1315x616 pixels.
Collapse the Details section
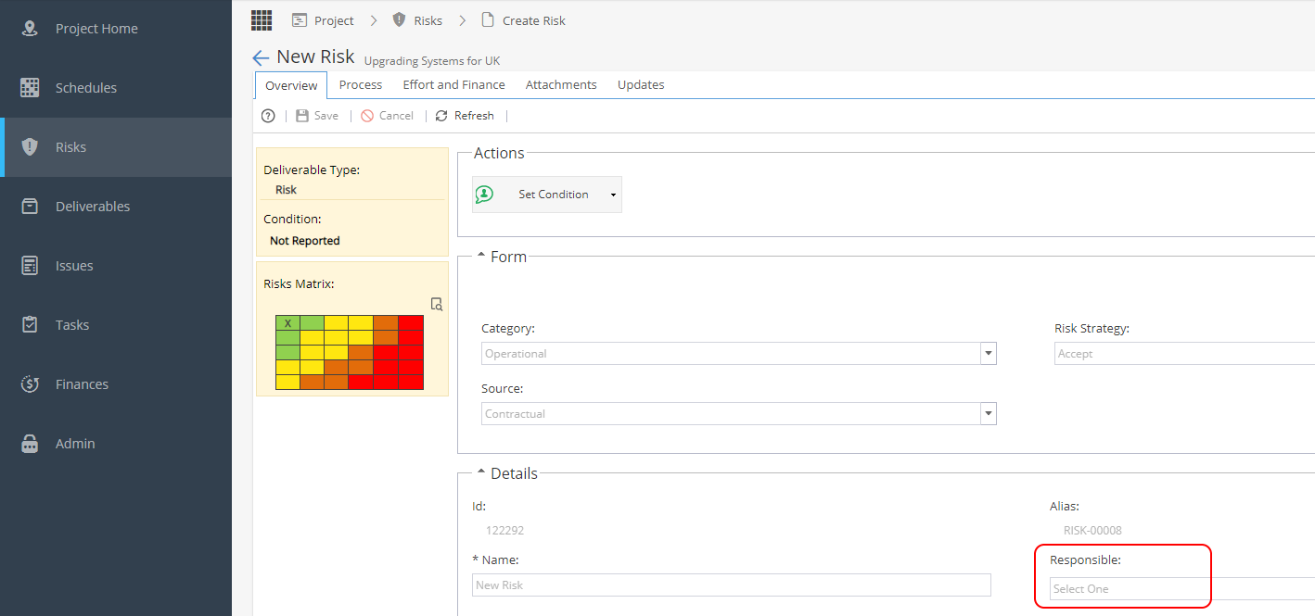coord(481,473)
